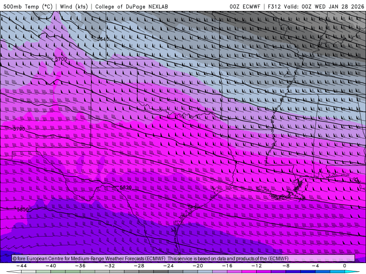Click the -44 colorbar scale value
Screen dimensions: 366x274
pos(22,266)
